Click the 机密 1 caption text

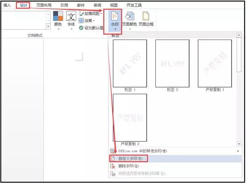(x=130, y=90)
